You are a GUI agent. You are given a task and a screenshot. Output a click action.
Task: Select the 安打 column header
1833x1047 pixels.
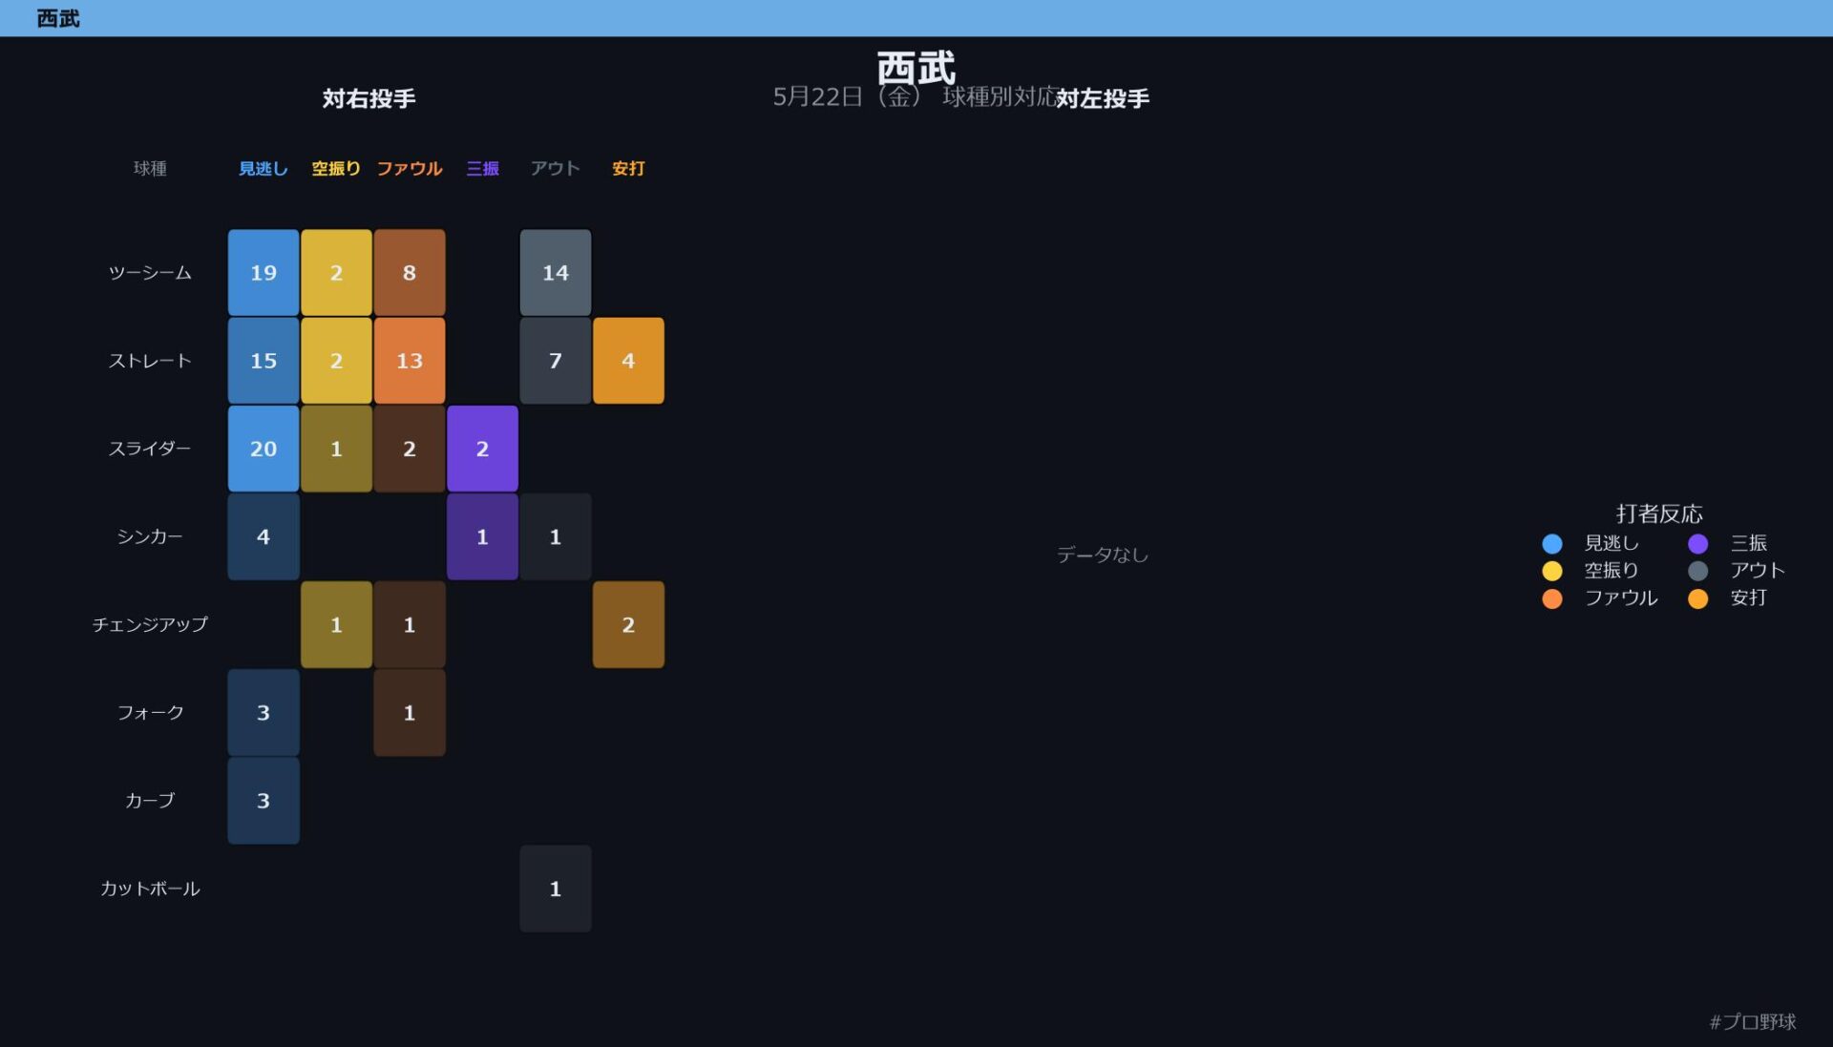628,169
